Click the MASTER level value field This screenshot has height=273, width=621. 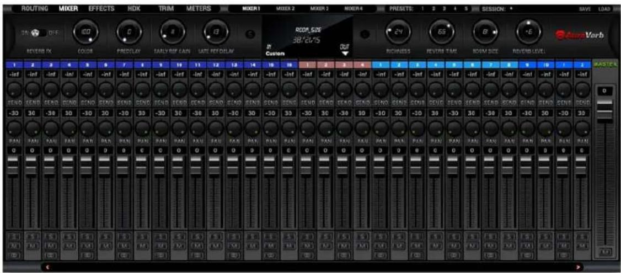pos(605,91)
